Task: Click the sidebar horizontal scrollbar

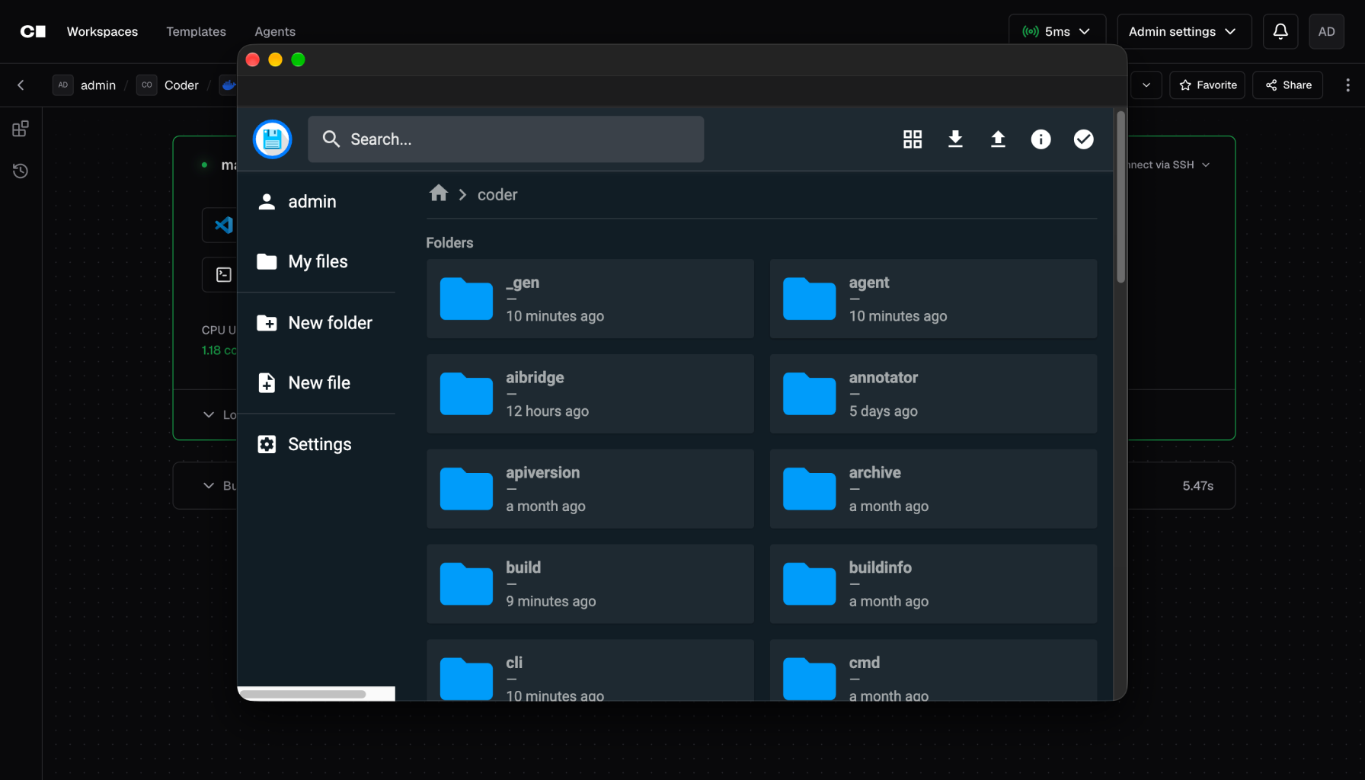Action: click(302, 694)
